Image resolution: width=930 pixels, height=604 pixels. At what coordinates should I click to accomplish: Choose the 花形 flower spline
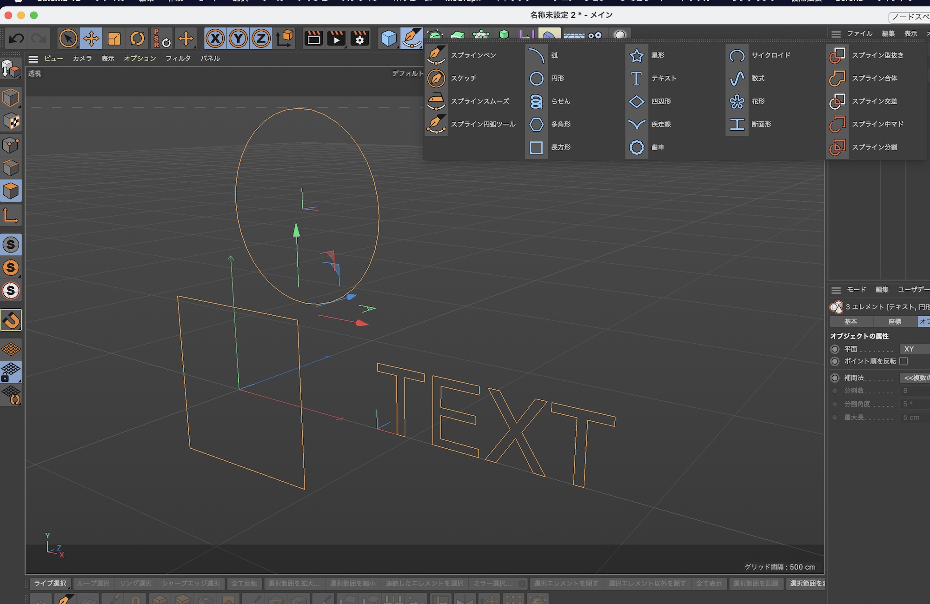737,101
